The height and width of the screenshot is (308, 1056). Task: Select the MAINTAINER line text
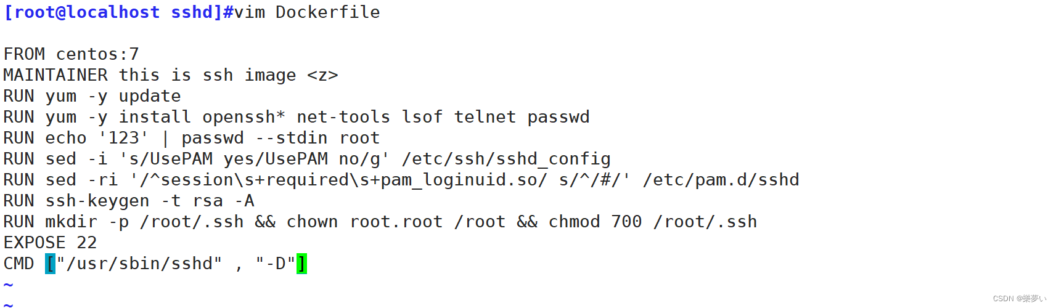click(171, 75)
